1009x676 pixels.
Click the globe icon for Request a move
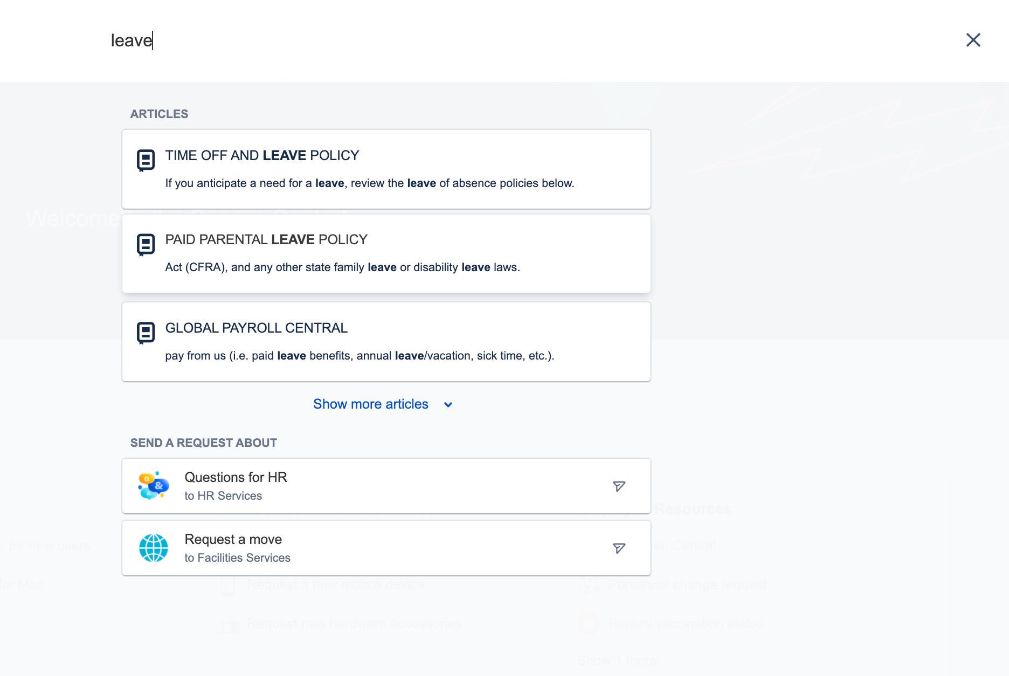153,548
